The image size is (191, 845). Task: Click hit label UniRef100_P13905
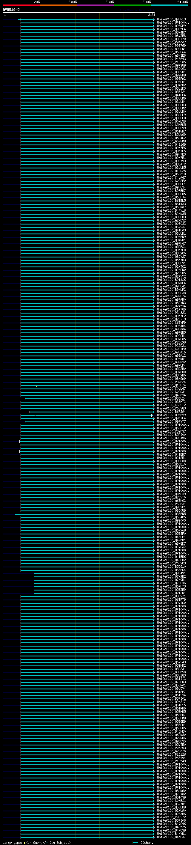[x=171, y=62]
